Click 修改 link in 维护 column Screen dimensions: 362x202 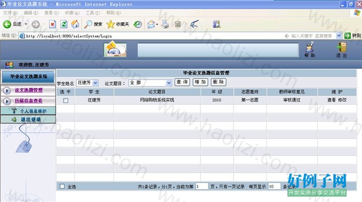pos(343,100)
